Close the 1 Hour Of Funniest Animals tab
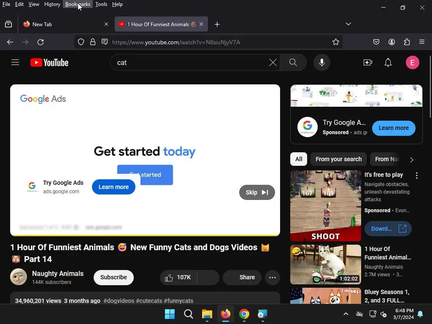 (201, 24)
